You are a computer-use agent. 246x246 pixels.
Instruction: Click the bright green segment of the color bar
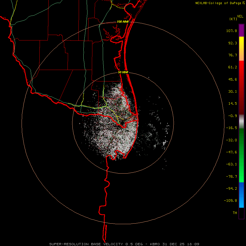coord(241,155)
